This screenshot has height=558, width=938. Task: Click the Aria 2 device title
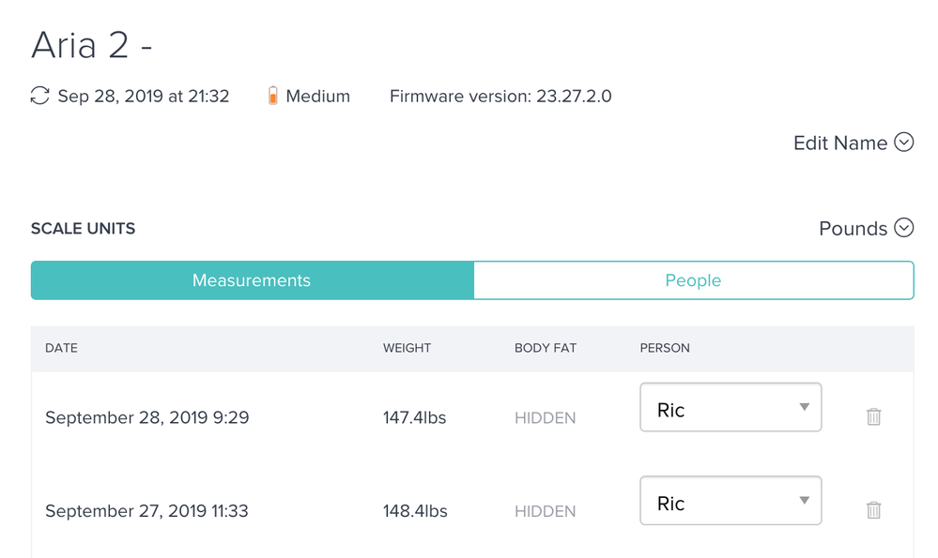pyautogui.click(x=92, y=44)
